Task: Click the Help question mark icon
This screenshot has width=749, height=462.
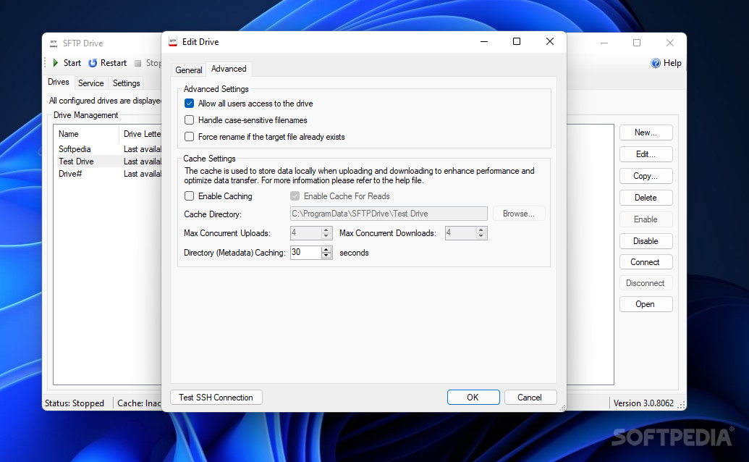Action: (x=656, y=63)
